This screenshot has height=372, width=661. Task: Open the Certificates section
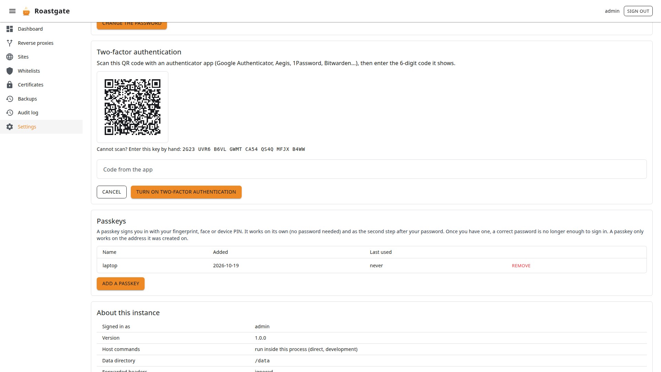pyautogui.click(x=41, y=85)
